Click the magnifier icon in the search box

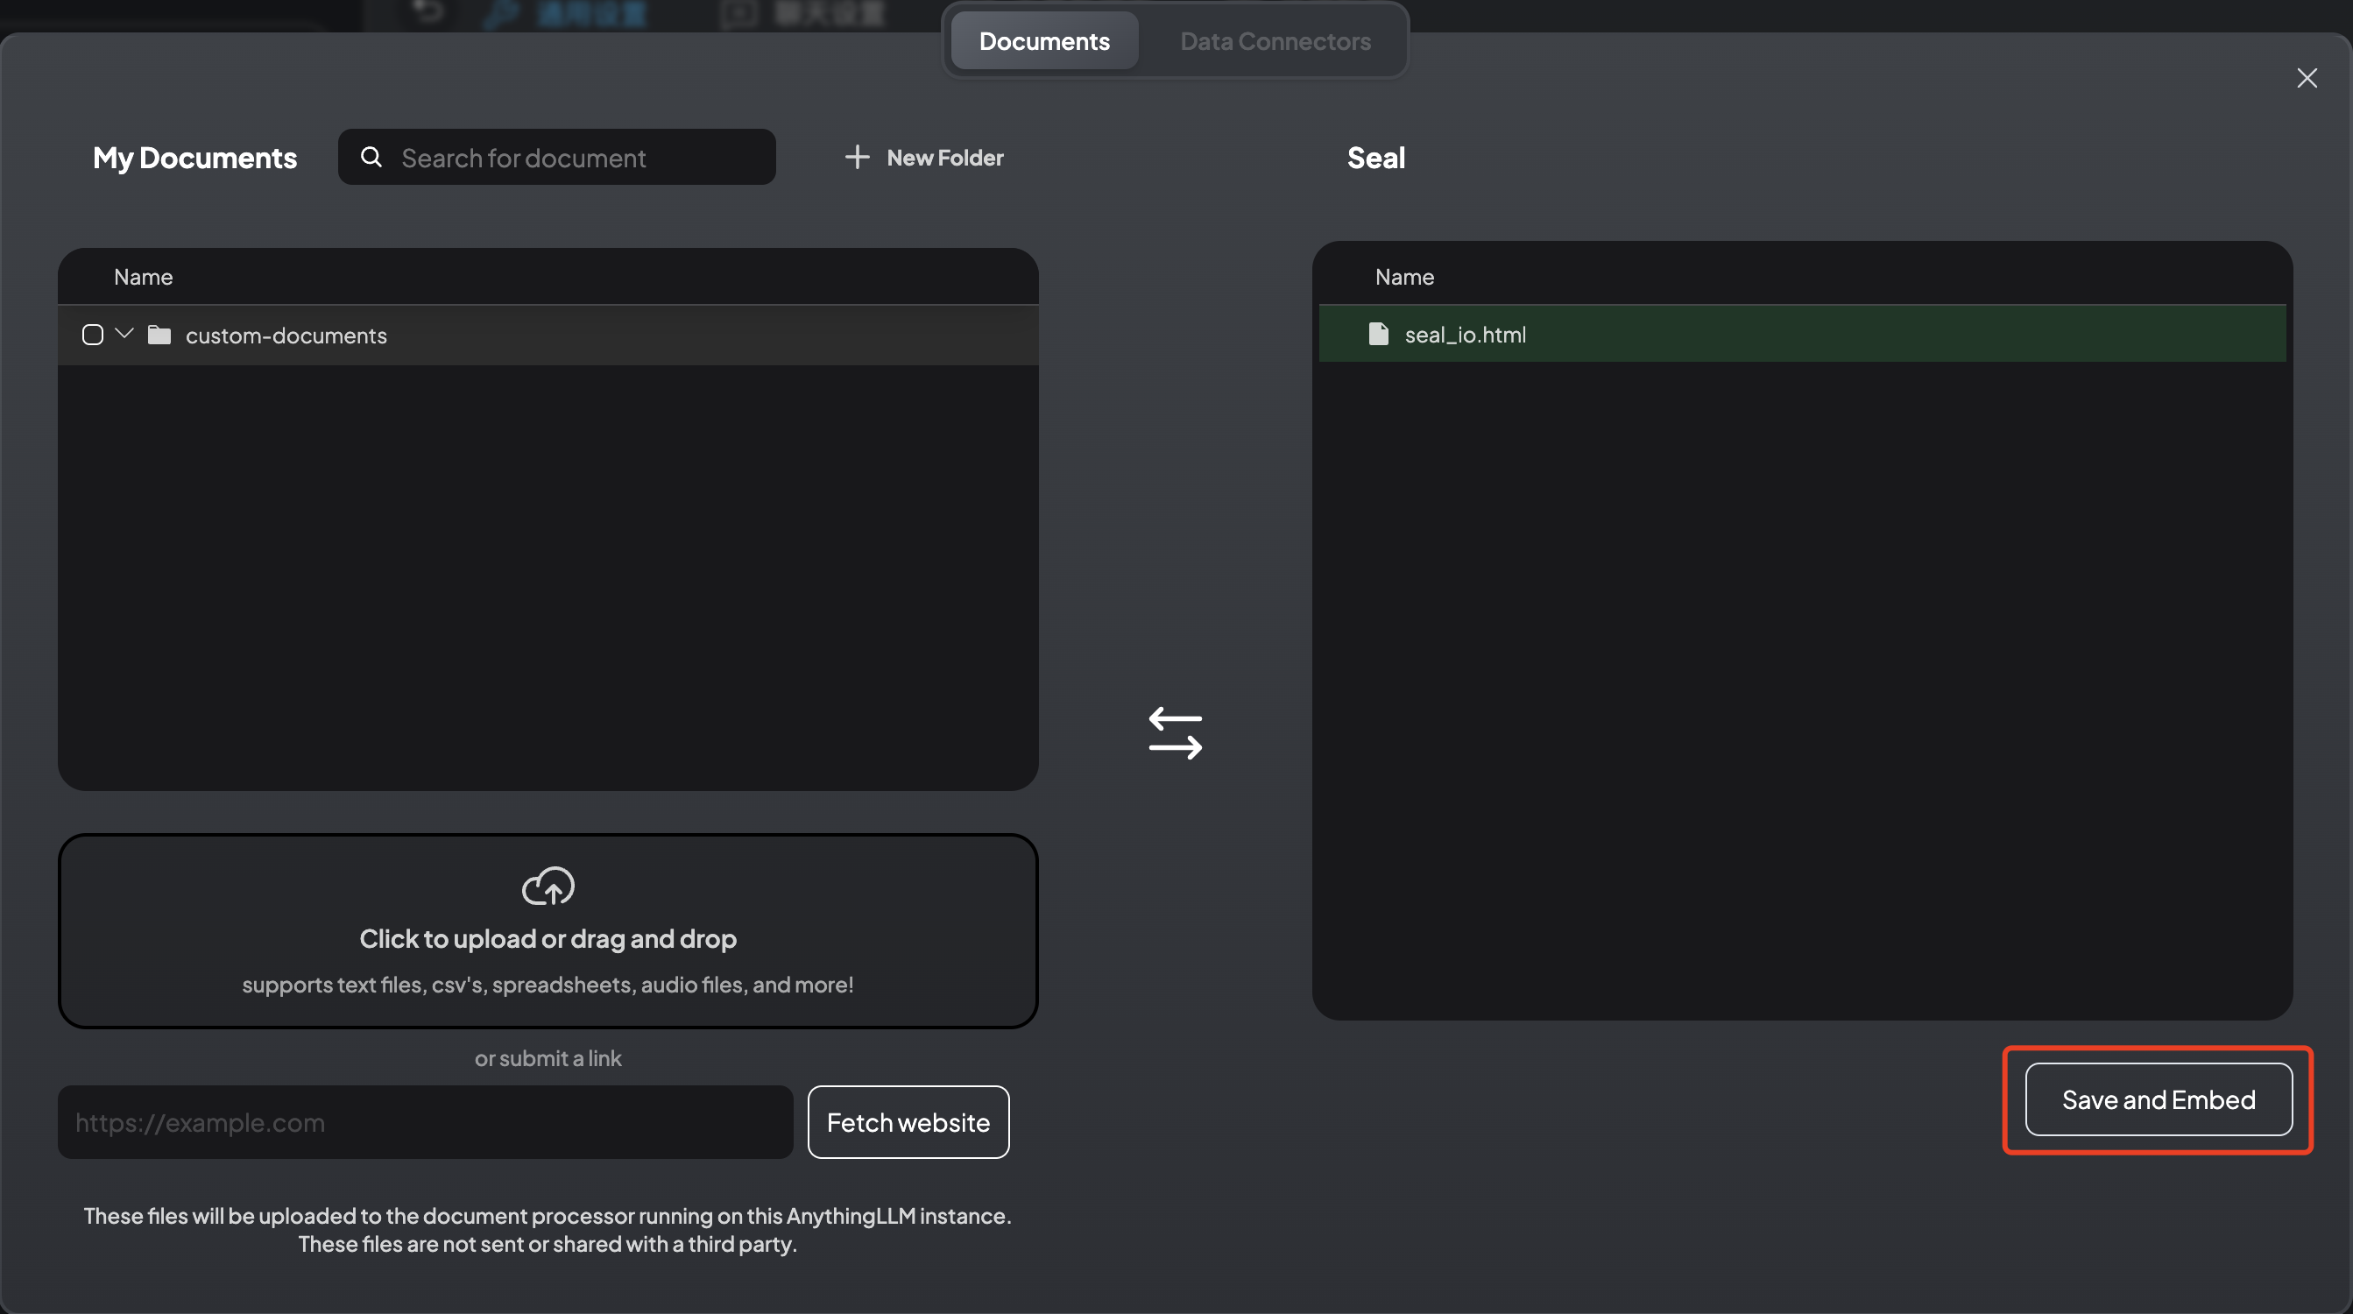click(x=371, y=157)
